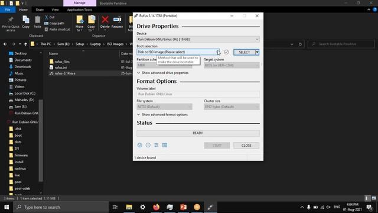Click Manage contextual tab
378x213 pixels.
(80, 3)
